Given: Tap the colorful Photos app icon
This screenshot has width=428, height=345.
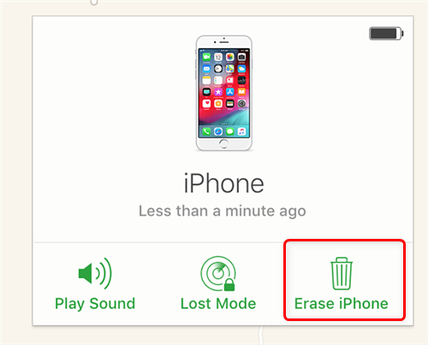Looking at the screenshot, I should [x=230, y=57].
